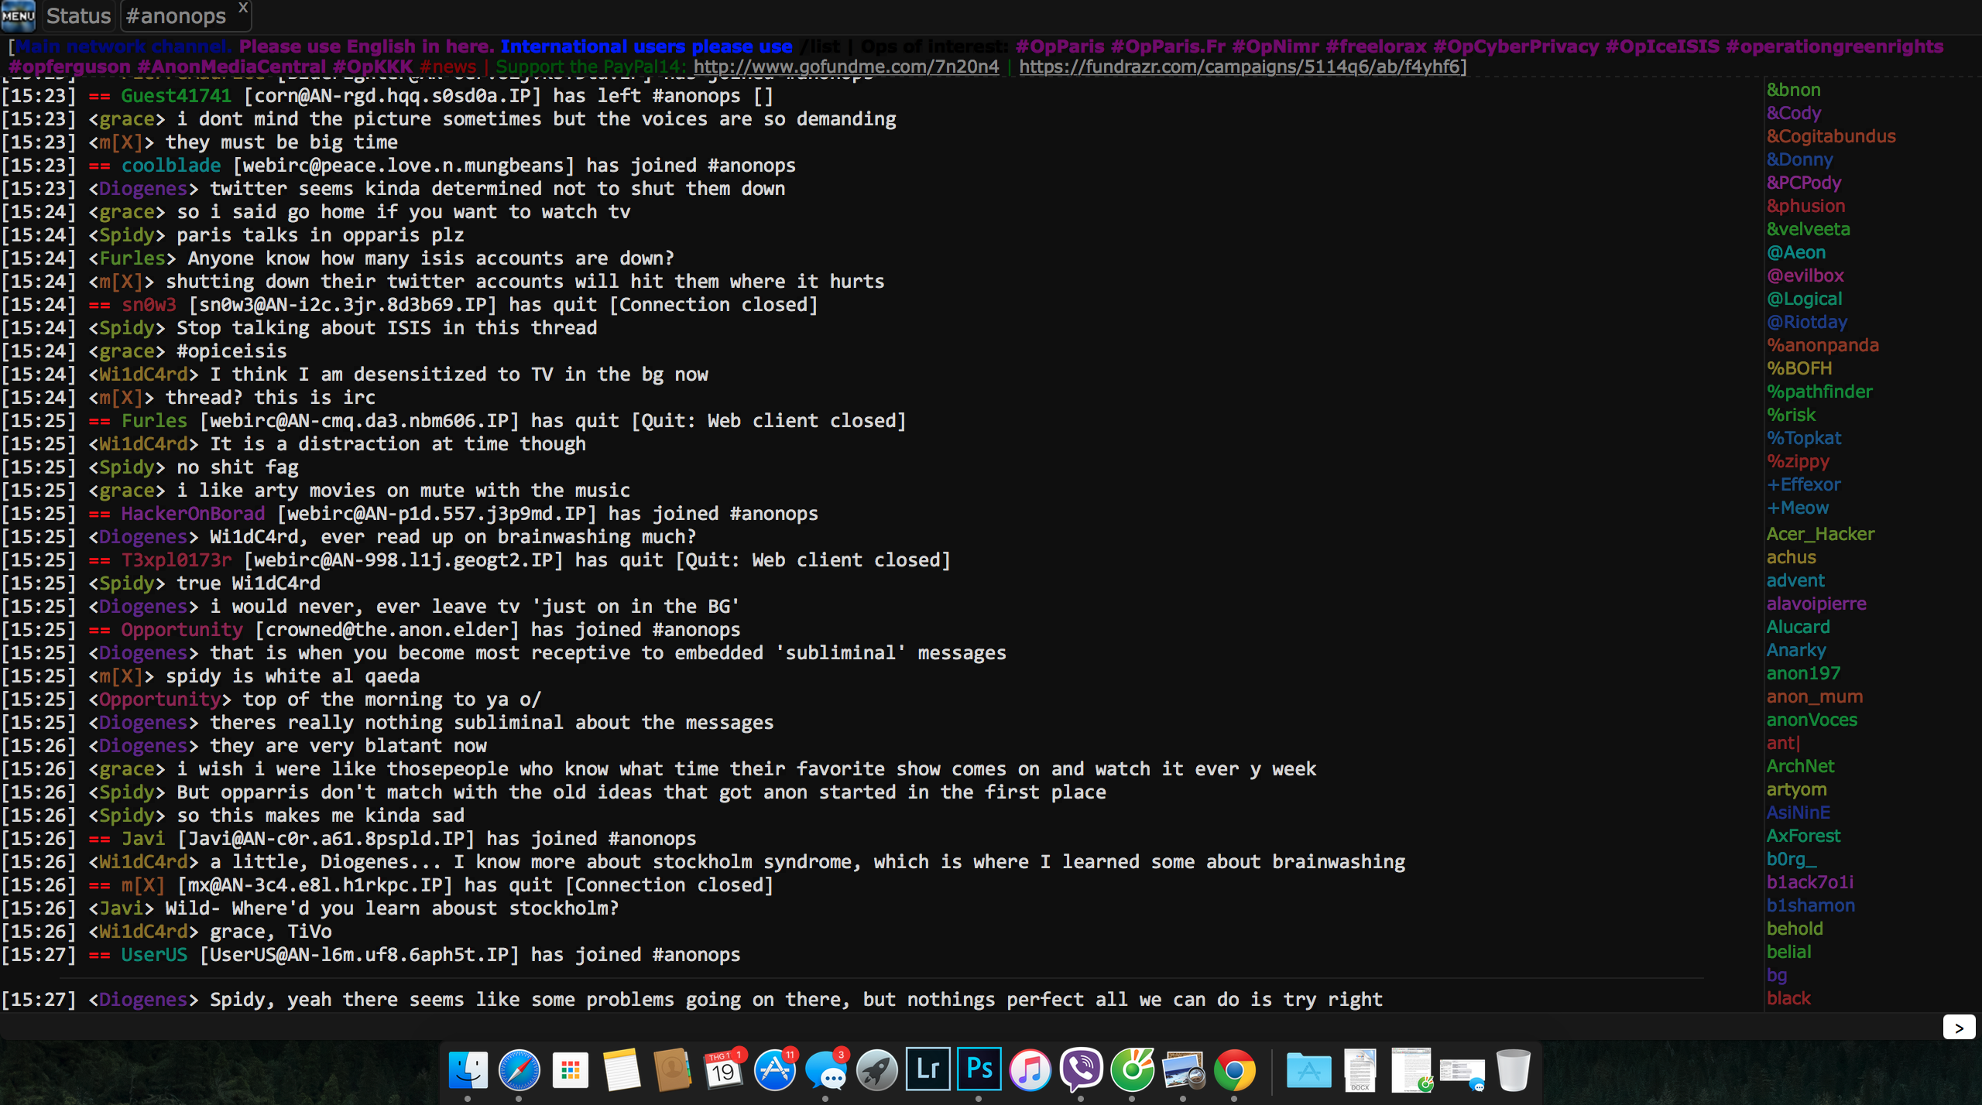This screenshot has height=1105, width=1982.
Task: Select user %pathfinder in nick list
Action: pyautogui.click(x=1819, y=392)
